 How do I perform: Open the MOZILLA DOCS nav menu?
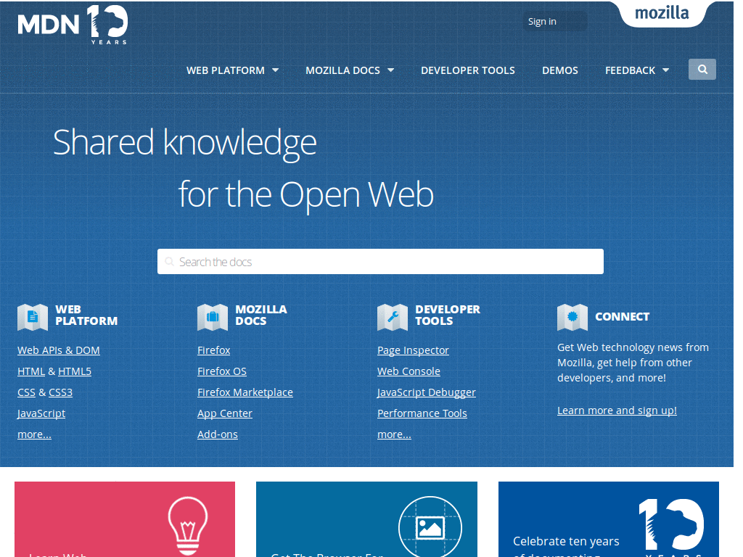click(342, 70)
